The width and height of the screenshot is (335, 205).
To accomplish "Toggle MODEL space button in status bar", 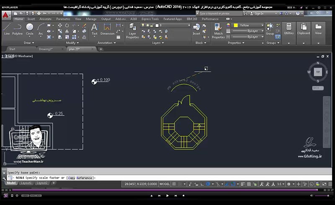I will coord(165,184).
